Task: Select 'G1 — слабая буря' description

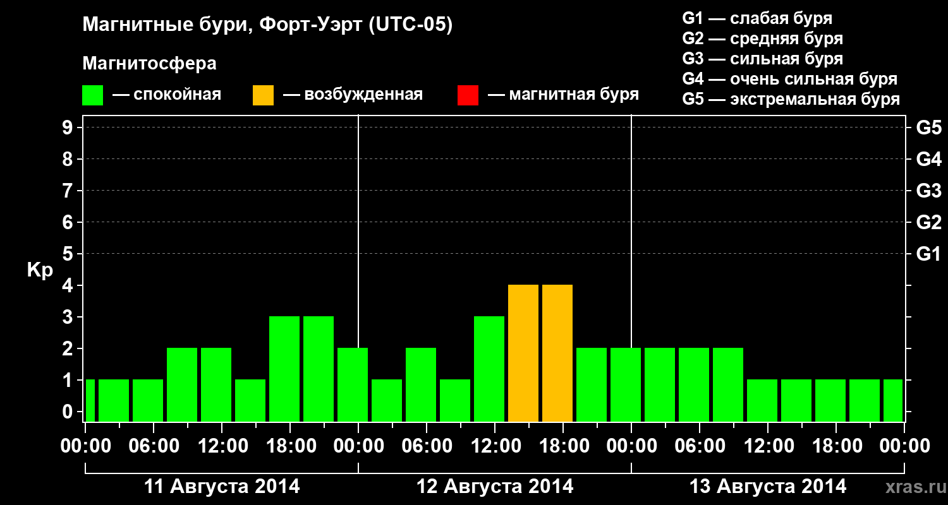Action: pos(757,18)
